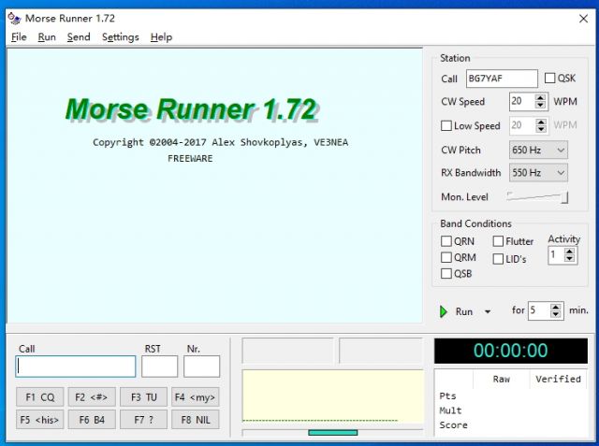Open the RX Bandwidth dropdown

[x=538, y=173]
